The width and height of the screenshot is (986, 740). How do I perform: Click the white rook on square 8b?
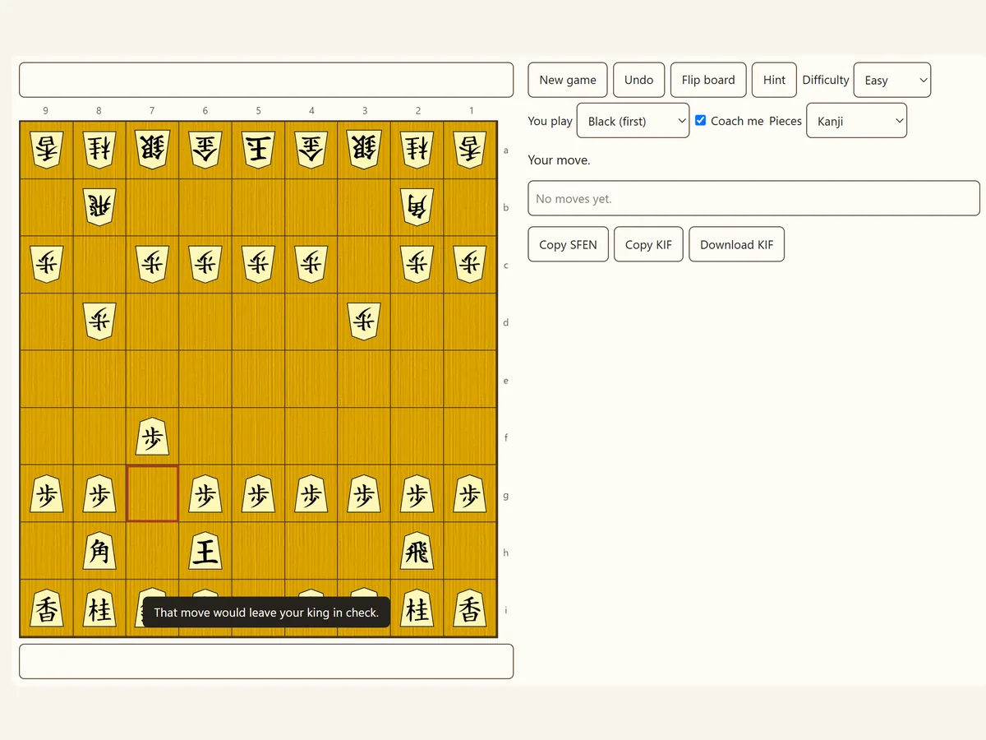99,206
